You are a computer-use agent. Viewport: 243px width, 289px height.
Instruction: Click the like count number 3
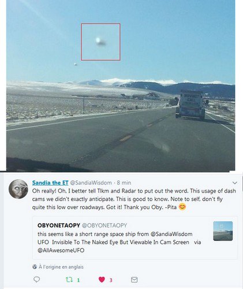[x=111, y=280]
